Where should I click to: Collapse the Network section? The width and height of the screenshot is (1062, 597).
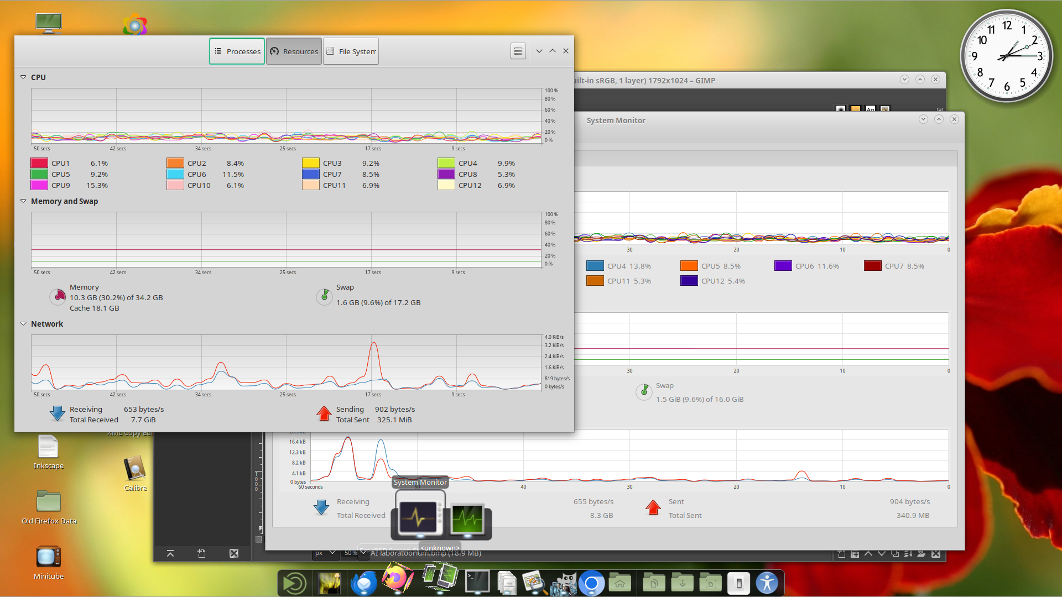pos(23,324)
